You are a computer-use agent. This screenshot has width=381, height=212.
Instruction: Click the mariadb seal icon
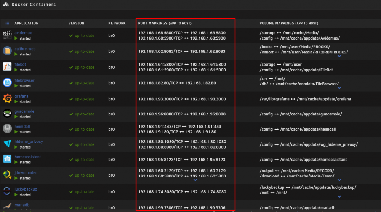[7, 206]
